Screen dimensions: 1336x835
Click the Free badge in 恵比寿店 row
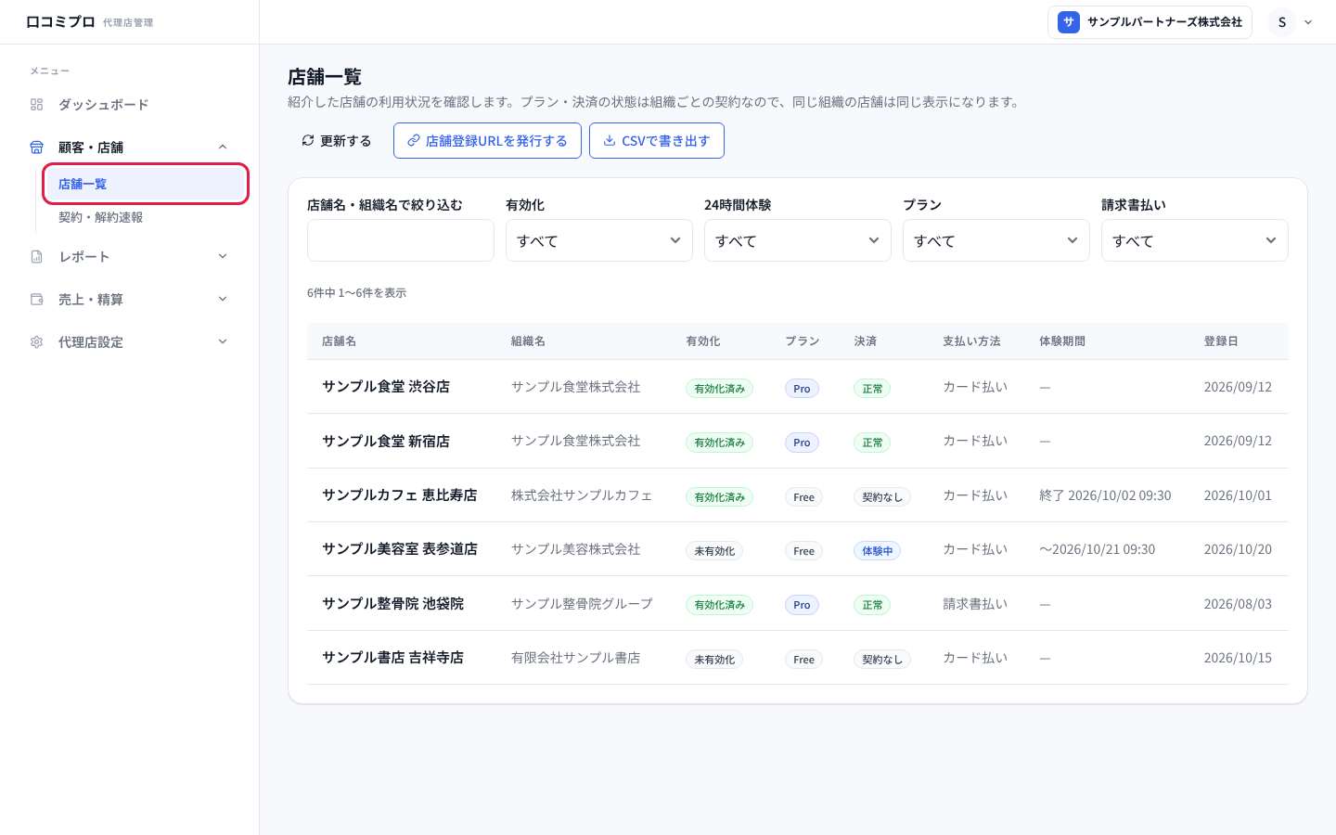pyautogui.click(x=803, y=497)
